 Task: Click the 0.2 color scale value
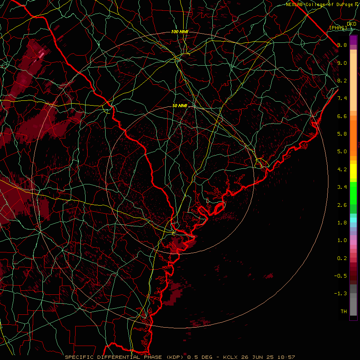pyautogui.click(x=342, y=258)
